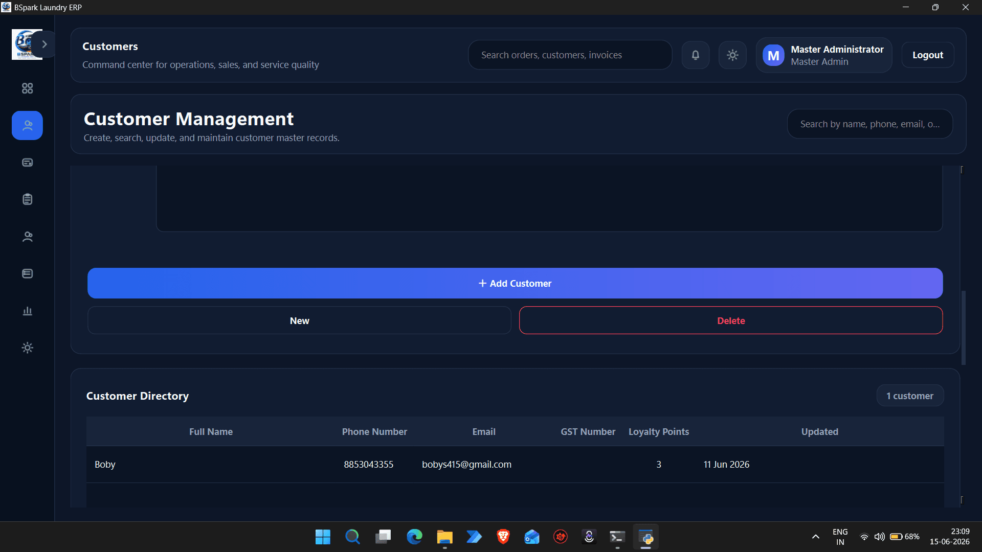This screenshot has width=982, height=552.
Task: Open Microsoft Edge from taskbar
Action: click(x=414, y=537)
